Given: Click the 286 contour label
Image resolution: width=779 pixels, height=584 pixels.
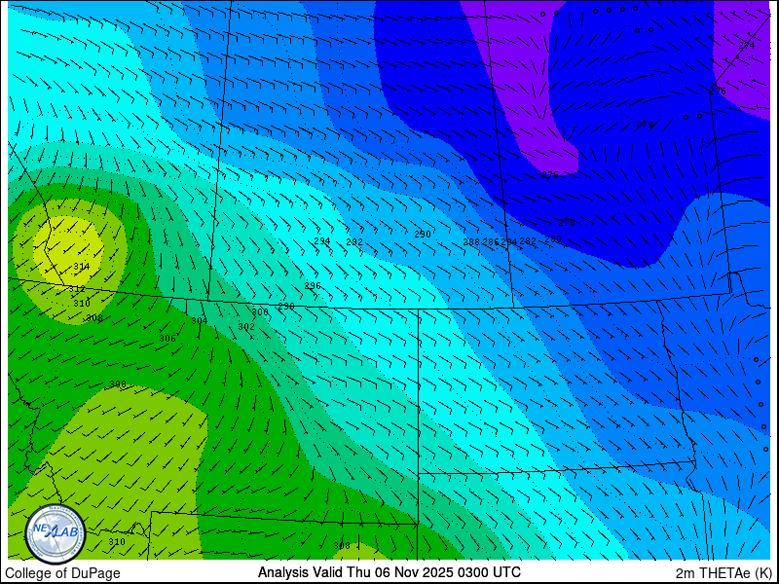Looking at the screenshot, I should 491,241.
